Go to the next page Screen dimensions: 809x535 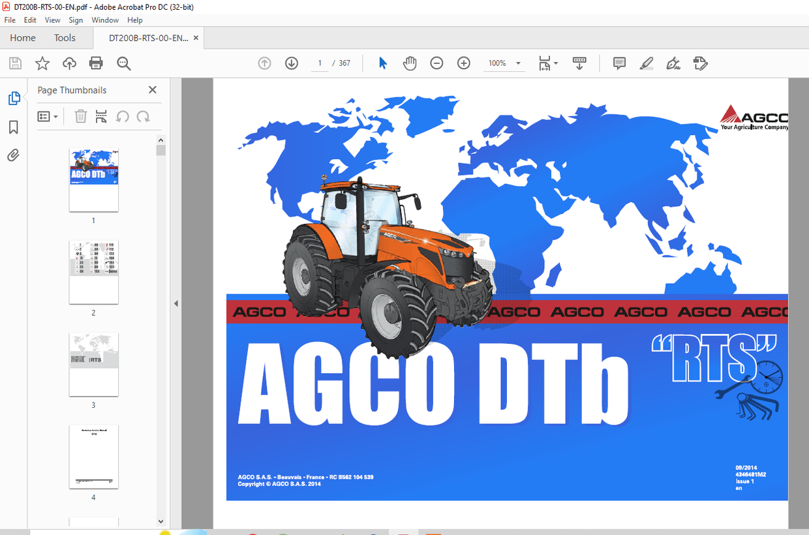point(291,63)
